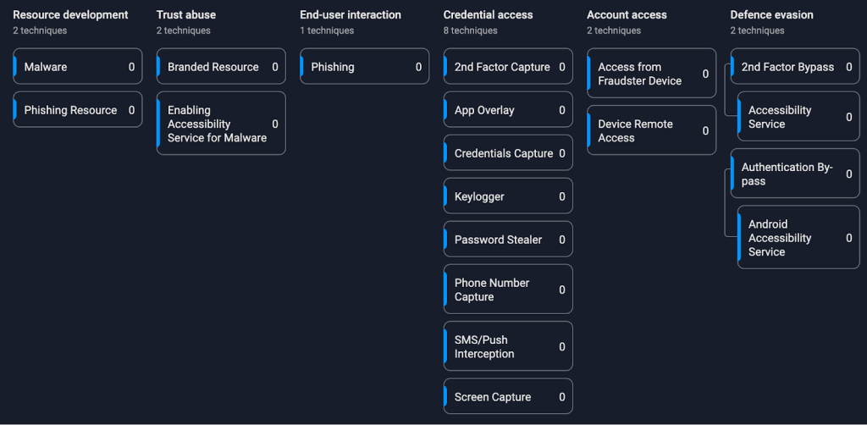Open the Android Accessibility Service sub-technique
Viewport: 867px width, 425px height.
click(x=798, y=238)
